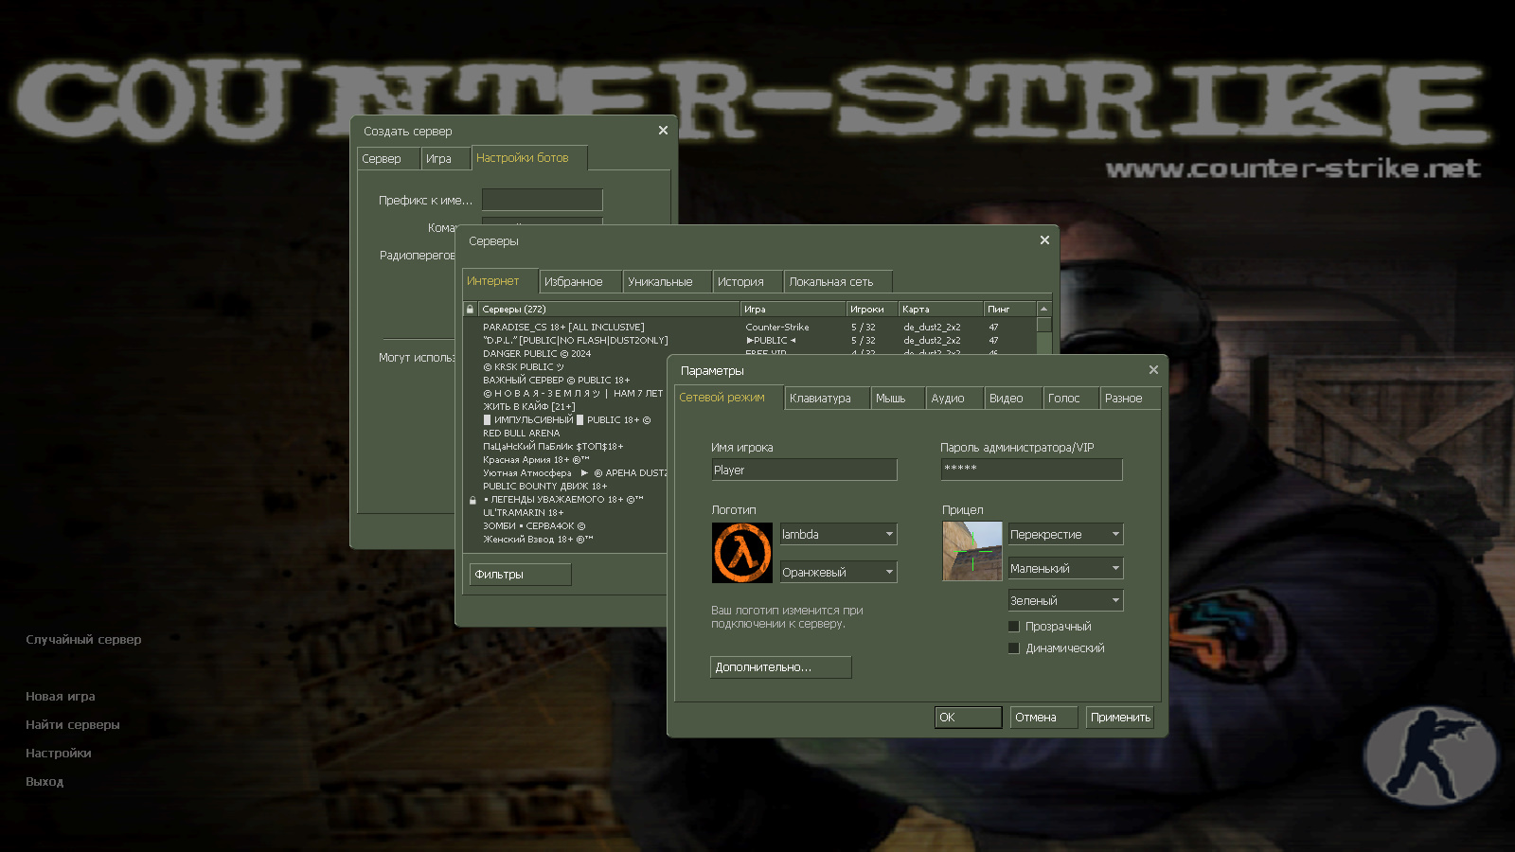Click the padlock icon in the server list header
1515x852 pixels.
pyautogui.click(x=470, y=309)
